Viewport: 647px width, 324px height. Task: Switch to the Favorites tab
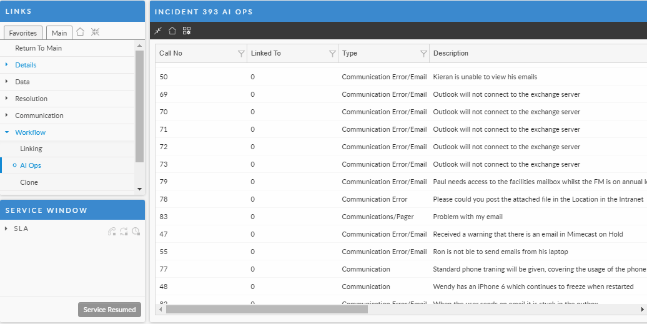coord(23,33)
